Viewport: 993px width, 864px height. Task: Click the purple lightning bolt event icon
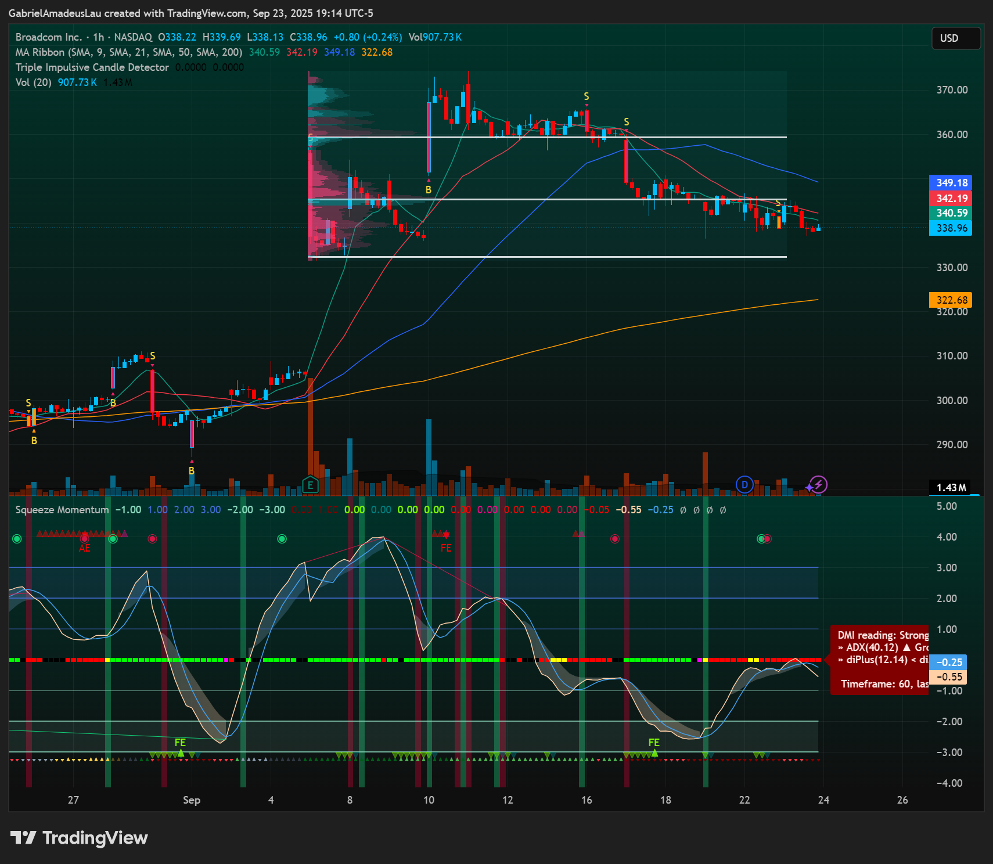pos(818,484)
